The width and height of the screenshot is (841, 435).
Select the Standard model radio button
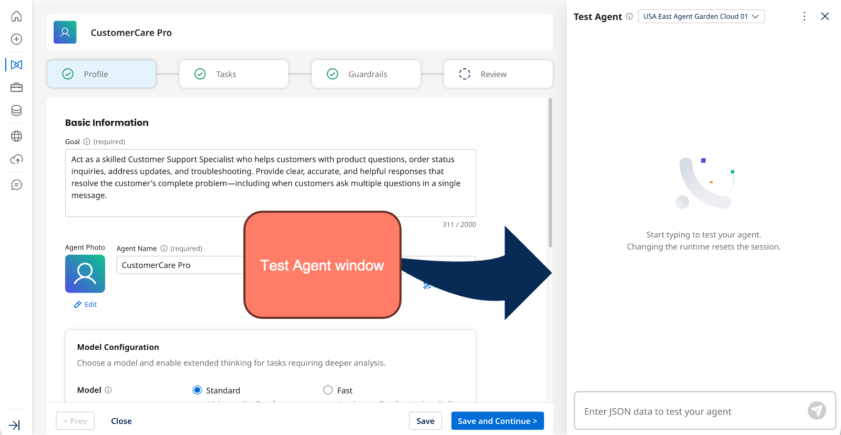[x=197, y=390]
